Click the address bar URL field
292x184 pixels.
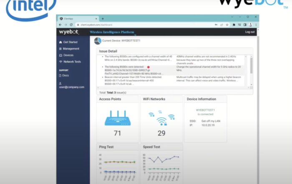pos(144,25)
